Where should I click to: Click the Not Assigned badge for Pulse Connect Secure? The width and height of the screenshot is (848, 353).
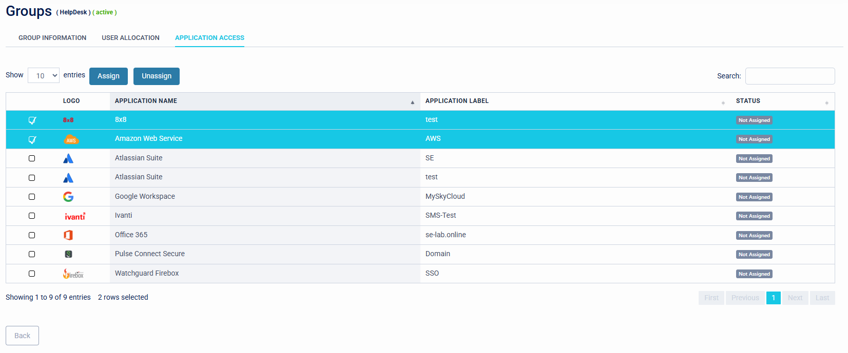coord(754,255)
